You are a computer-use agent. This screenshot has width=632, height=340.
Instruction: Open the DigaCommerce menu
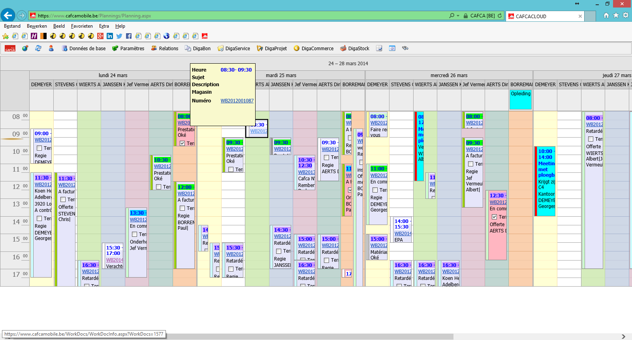(x=314, y=48)
